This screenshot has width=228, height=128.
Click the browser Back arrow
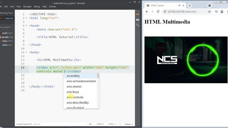point(147,12)
